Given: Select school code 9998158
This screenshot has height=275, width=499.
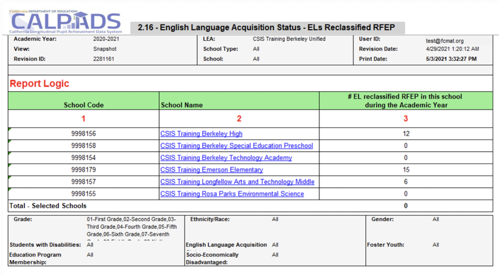Looking at the screenshot, I should pos(83,146).
